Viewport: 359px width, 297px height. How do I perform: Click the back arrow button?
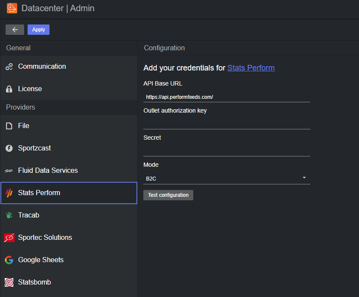15,30
